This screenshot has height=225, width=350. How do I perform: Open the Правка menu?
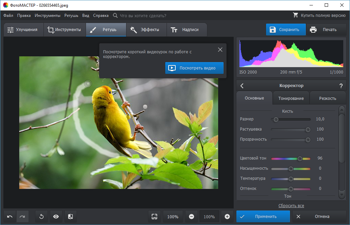24,16
